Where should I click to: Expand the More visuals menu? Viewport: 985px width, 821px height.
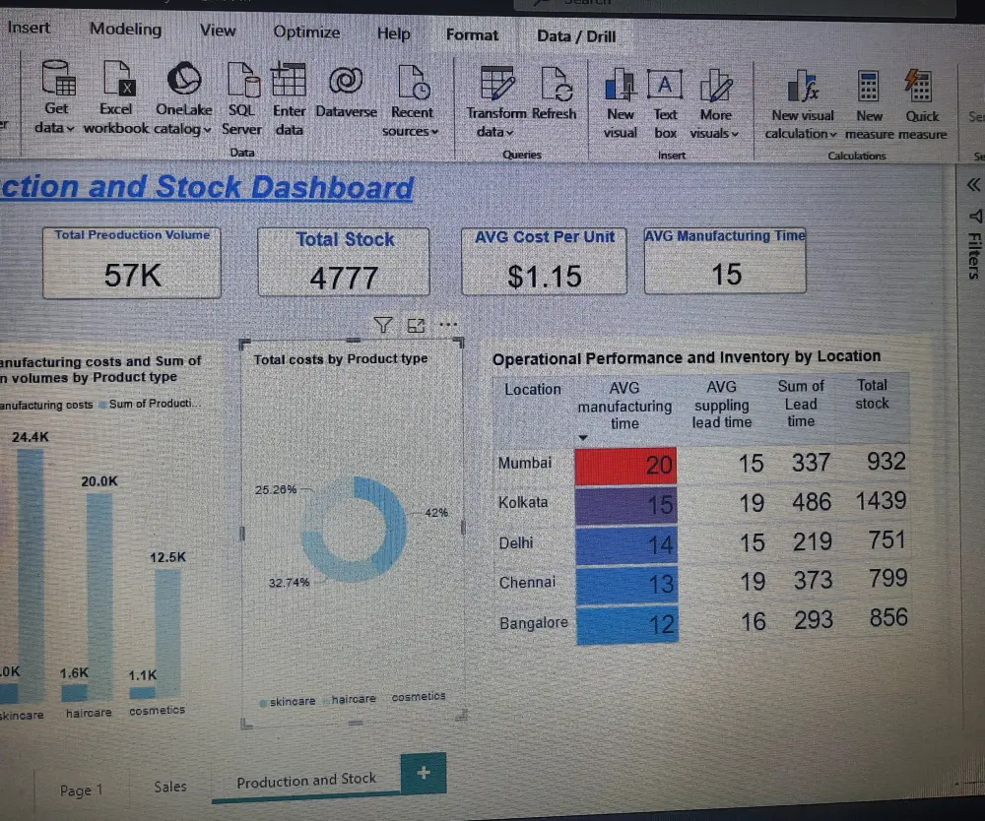pos(715,105)
